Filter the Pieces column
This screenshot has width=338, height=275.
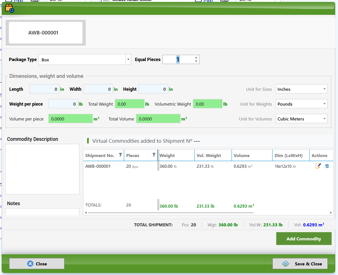coord(154,155)
